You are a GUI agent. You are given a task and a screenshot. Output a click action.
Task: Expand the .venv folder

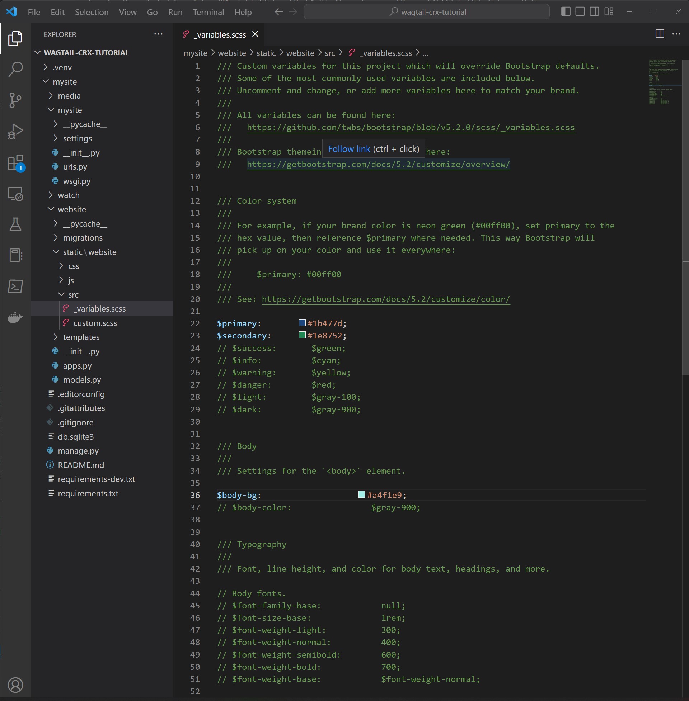click(x=62, y=67)
